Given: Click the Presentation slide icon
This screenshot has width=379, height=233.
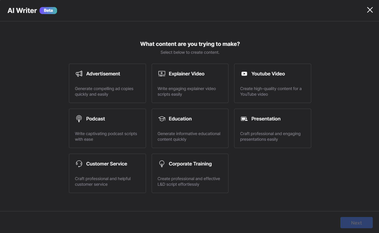Looking at the screenshot, I should coord(244,119).
